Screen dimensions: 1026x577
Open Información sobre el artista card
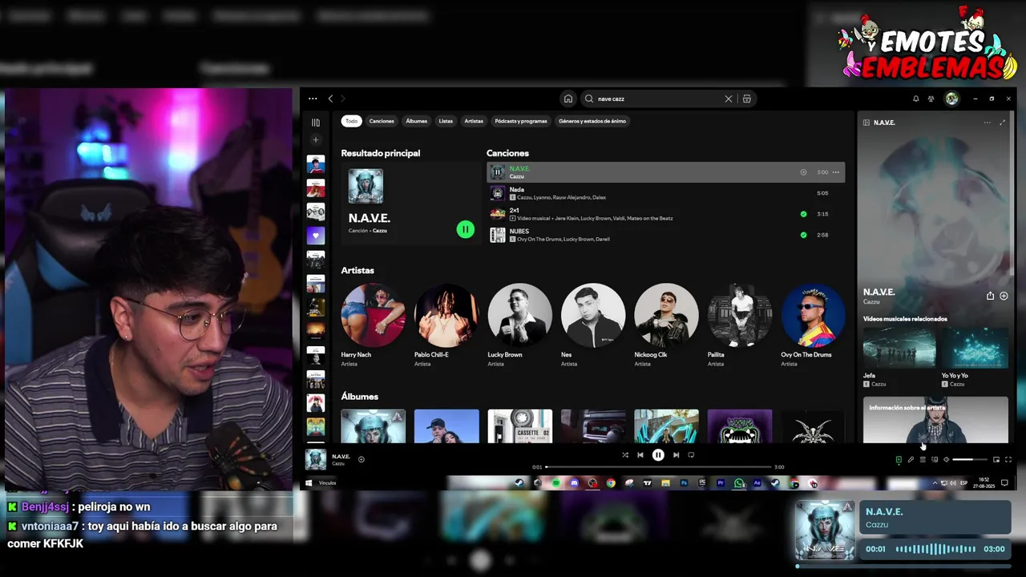pyautogui.click(x=935, y=419)
